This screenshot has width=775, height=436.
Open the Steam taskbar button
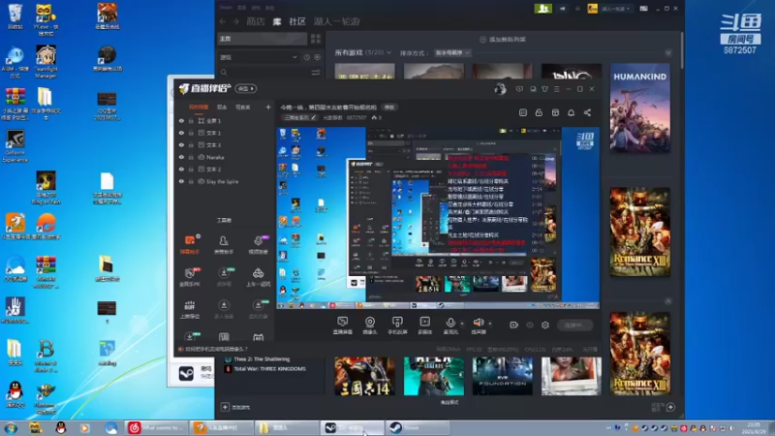pos(418,427)
